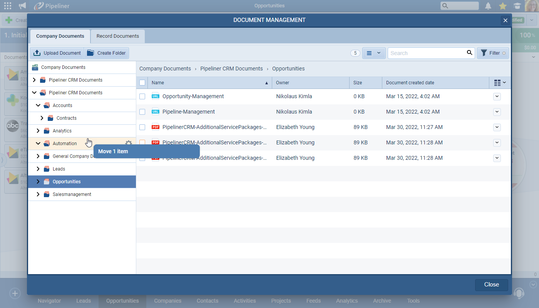Viewport: 539px width, 308px height.
Task: Click the Upload Document button
Action: (x=57, y=53)
